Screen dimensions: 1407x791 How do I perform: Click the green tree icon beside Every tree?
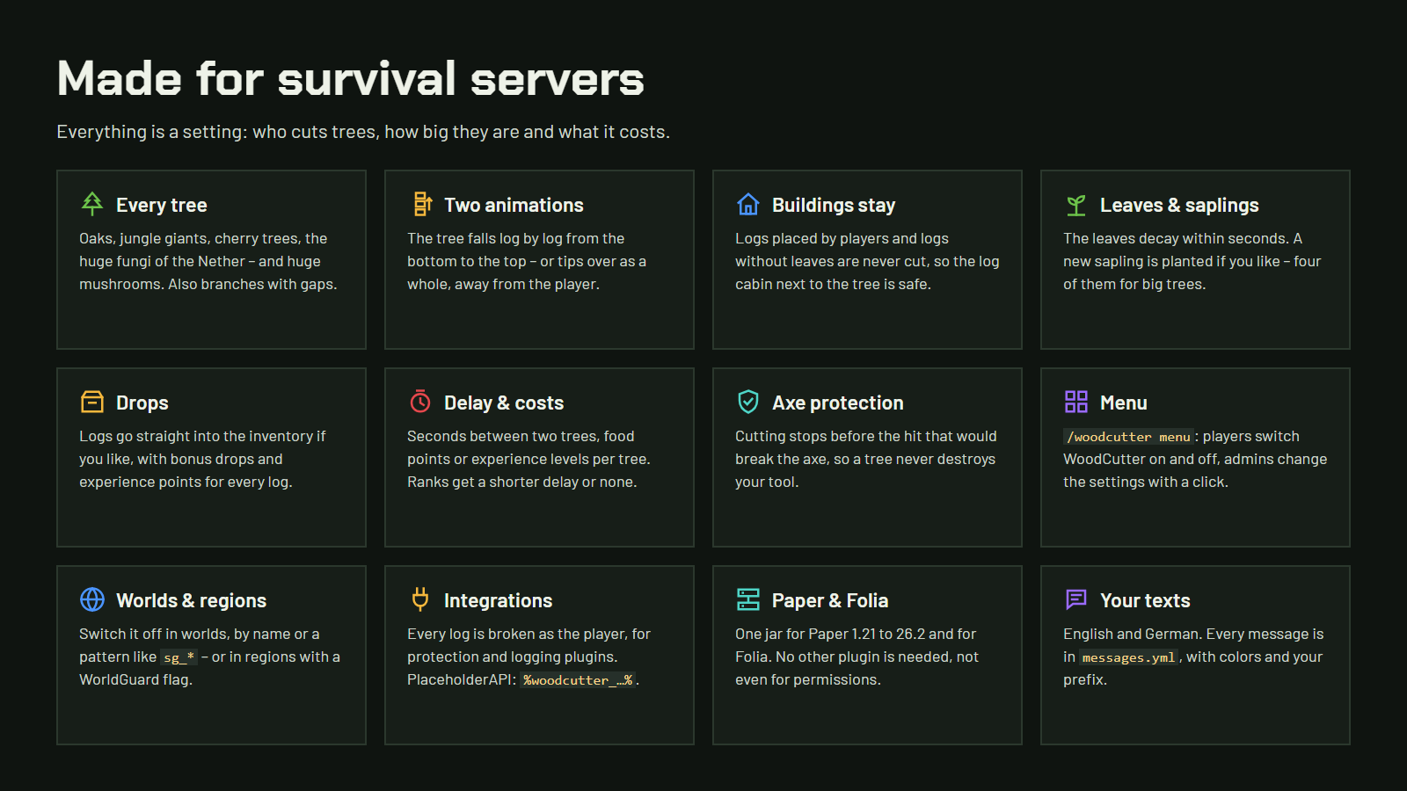pyautogui.click(x=92, y=204)
